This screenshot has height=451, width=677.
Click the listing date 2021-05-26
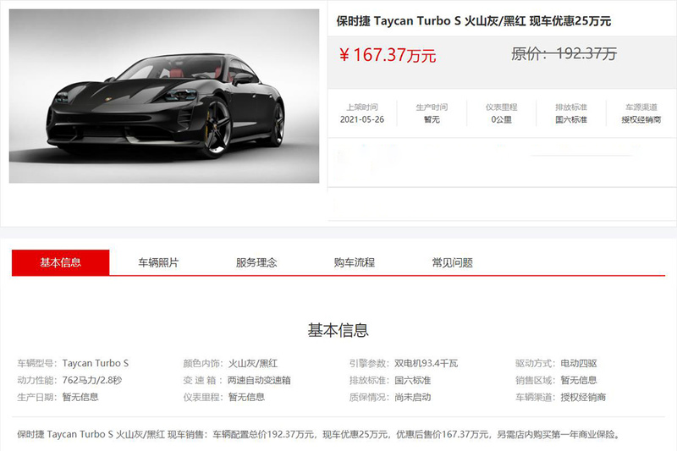pos(362,119)
